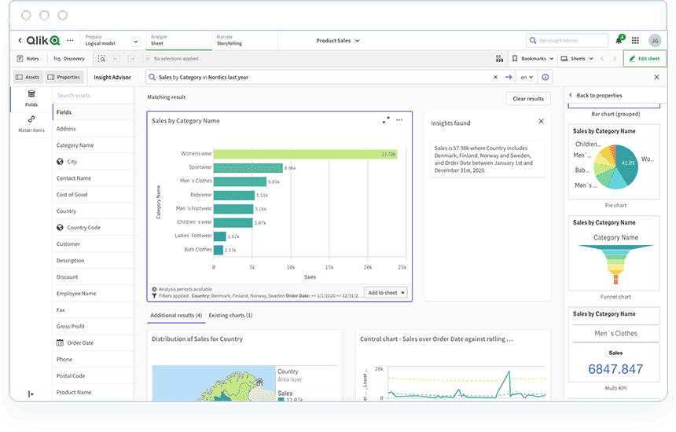Toggle the Assets panel

28,77
